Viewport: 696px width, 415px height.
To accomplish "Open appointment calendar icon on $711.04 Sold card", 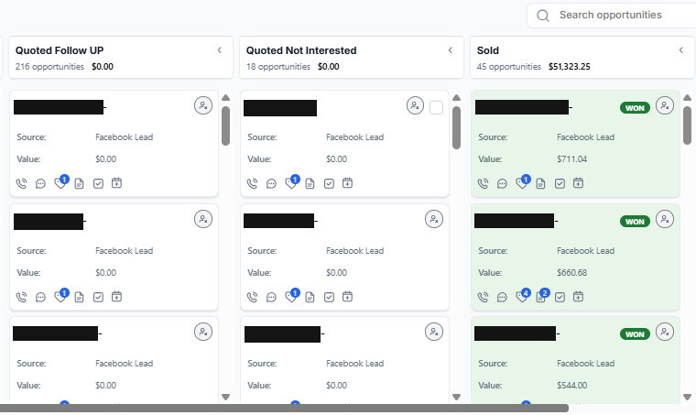I will [578, 183].
